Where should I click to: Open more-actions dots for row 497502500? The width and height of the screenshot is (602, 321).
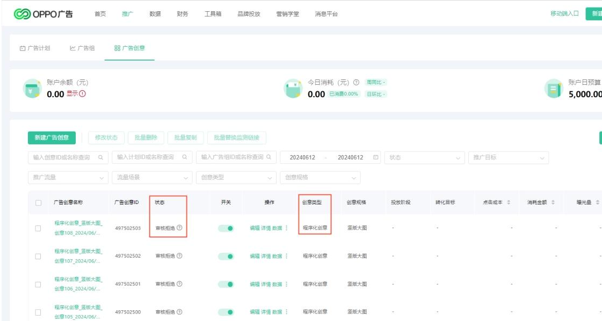pyautogui.click(x=286, y=312)
